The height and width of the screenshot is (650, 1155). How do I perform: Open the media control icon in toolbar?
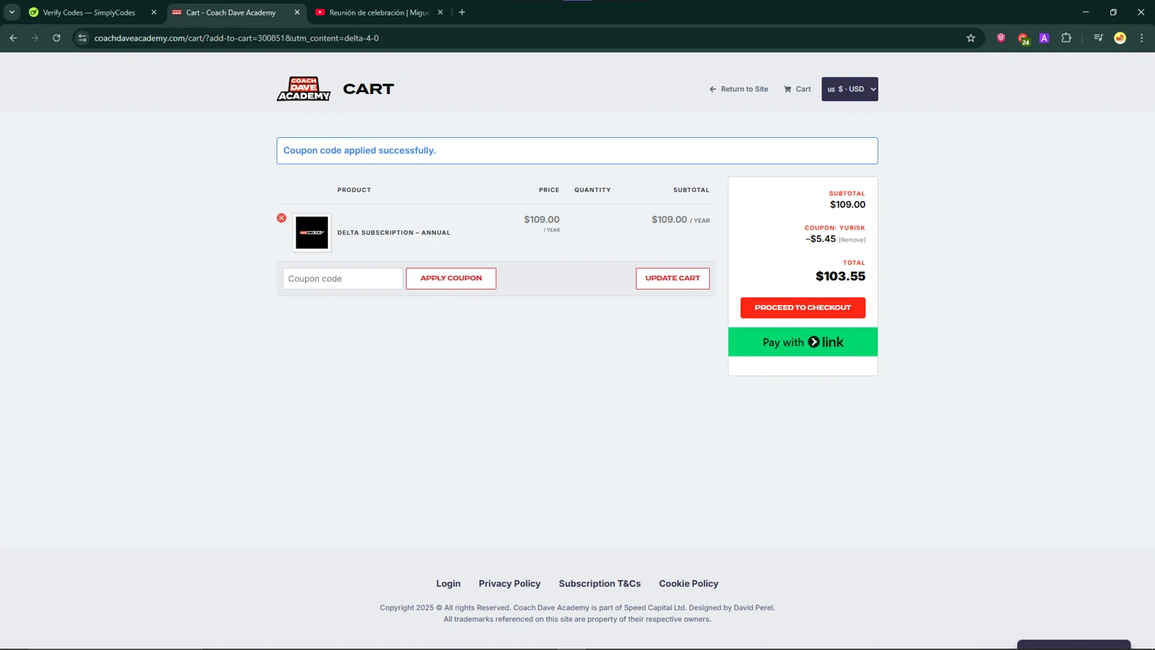pos(1098,38)
